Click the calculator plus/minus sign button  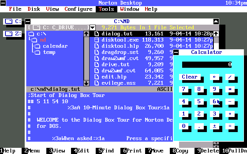click(215, 126)
